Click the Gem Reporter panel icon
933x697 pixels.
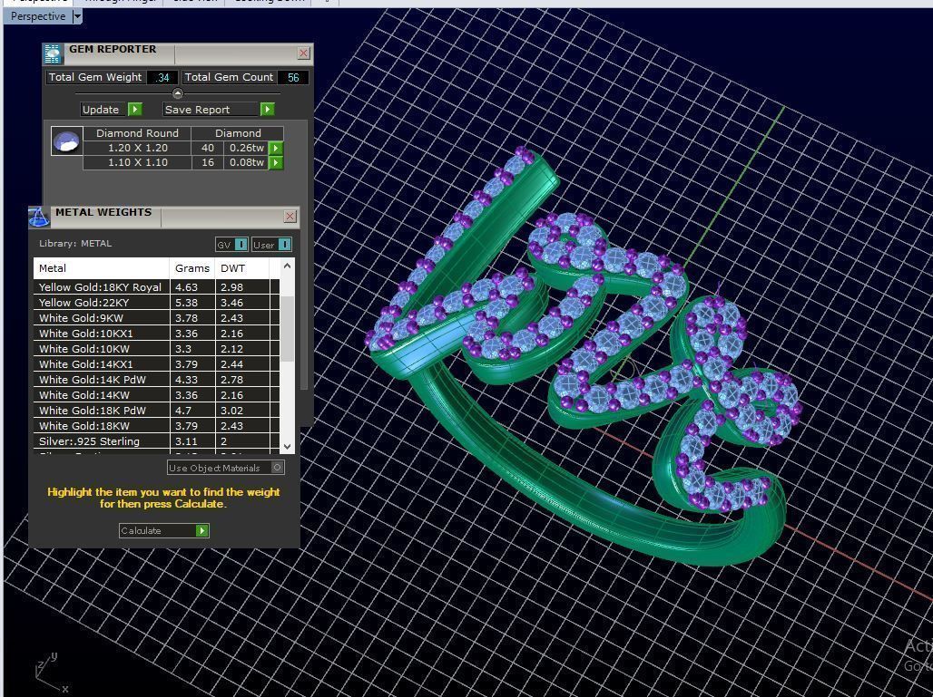[53, 54]
